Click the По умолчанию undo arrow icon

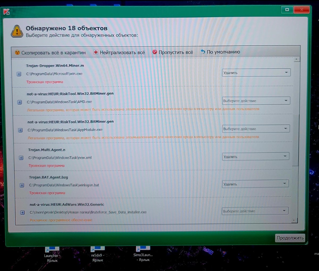pyautogui.click(x=203, y=52)
